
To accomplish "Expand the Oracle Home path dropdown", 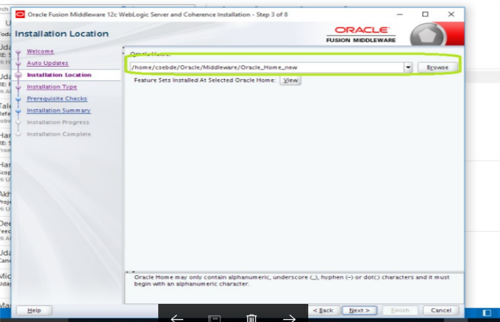I will (408, 67).
